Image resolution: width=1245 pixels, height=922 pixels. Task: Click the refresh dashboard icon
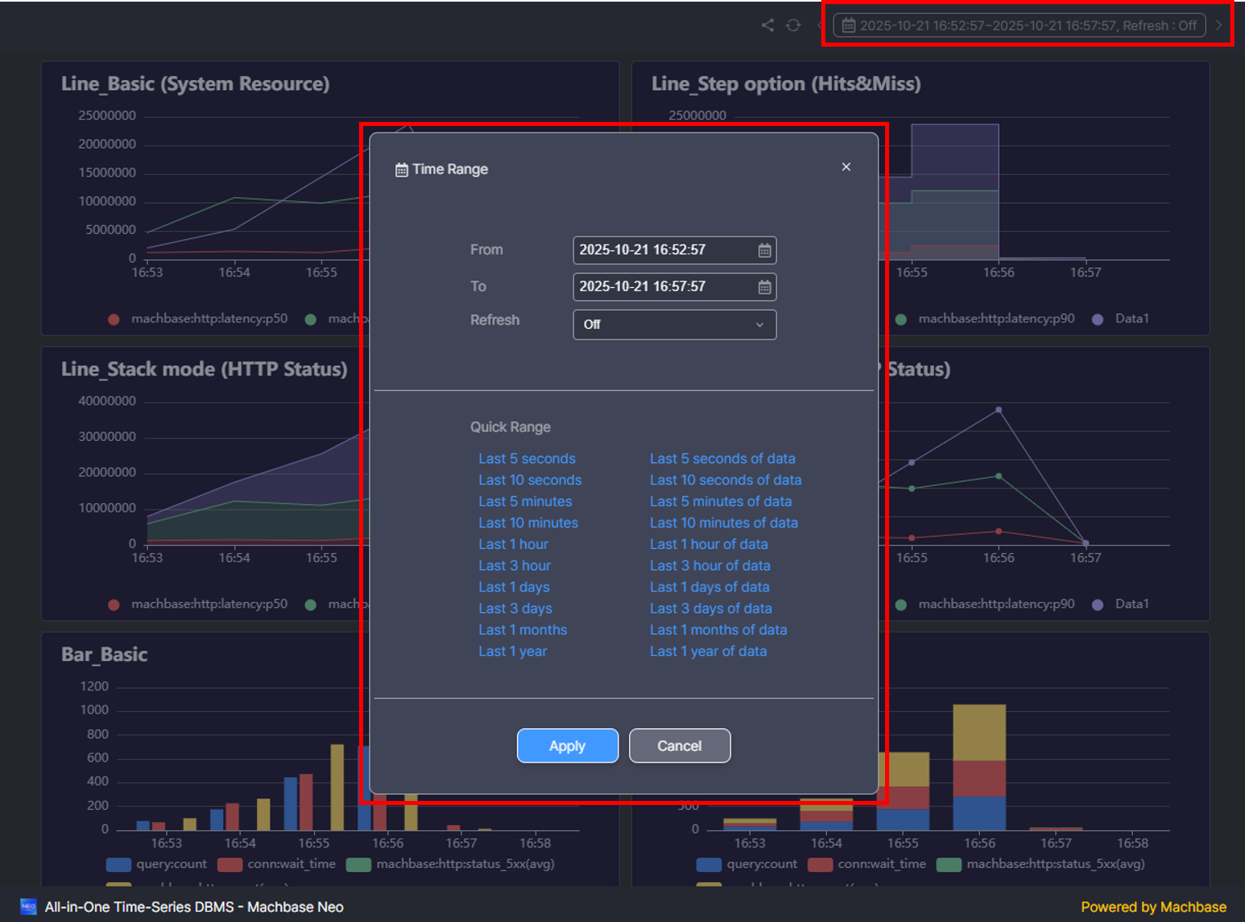click(x=793, y=25)
